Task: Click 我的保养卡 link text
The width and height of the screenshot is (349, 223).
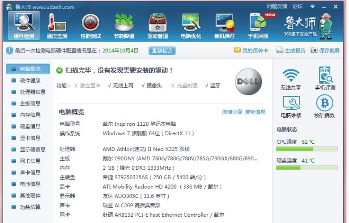Action: coord(255,51)
